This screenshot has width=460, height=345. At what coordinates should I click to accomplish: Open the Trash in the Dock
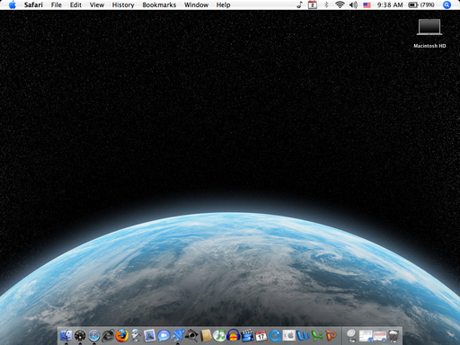[x=394, y=335]
